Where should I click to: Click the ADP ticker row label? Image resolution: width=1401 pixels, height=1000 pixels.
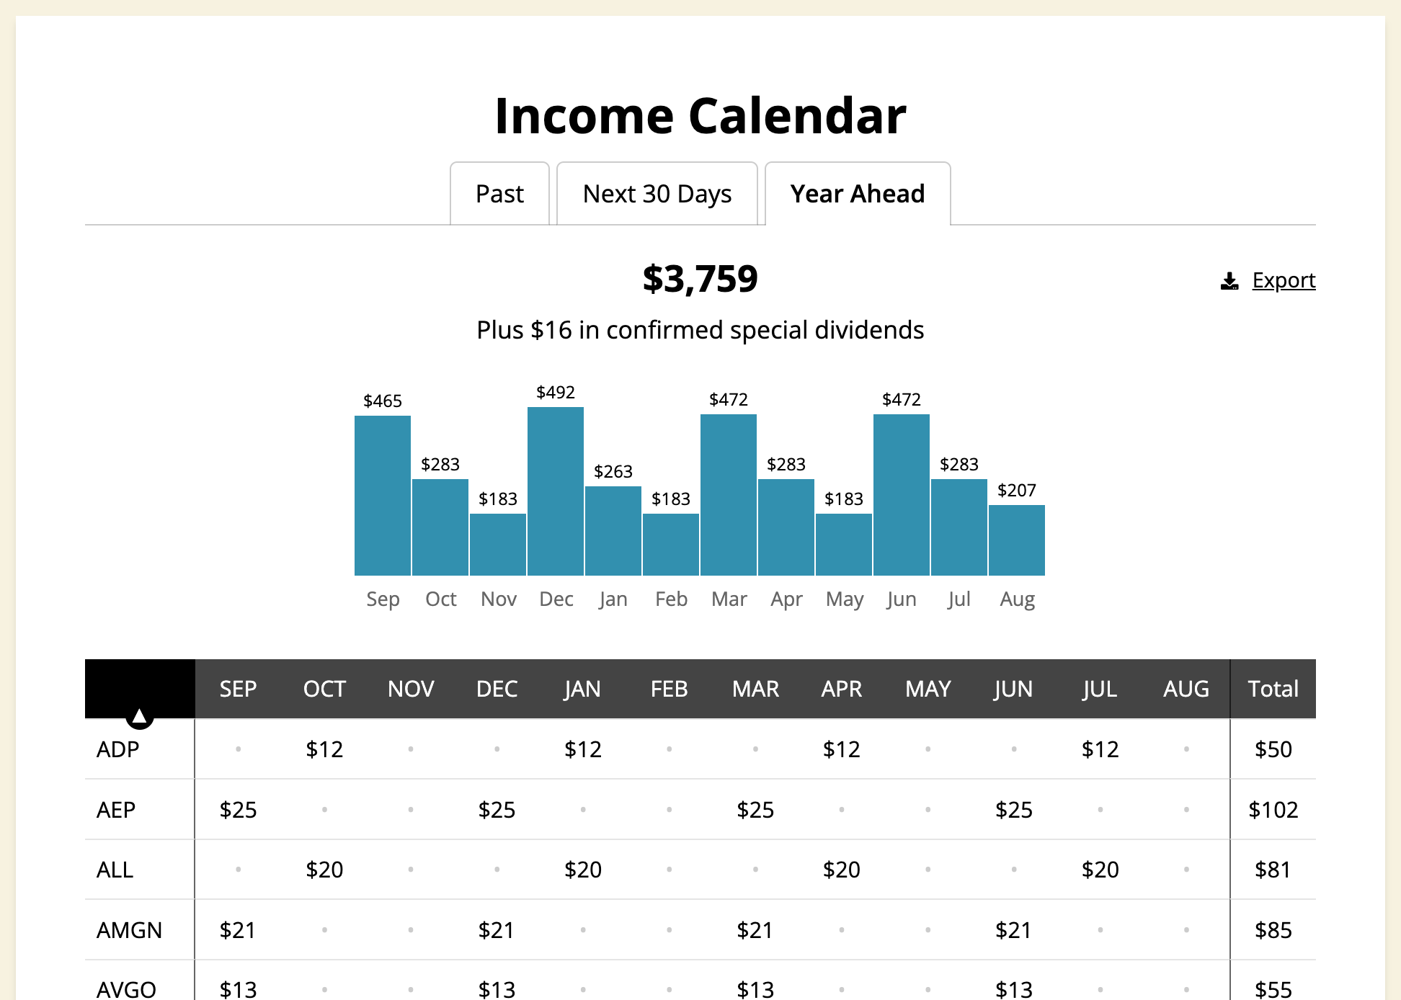click(x=118, y=749)
